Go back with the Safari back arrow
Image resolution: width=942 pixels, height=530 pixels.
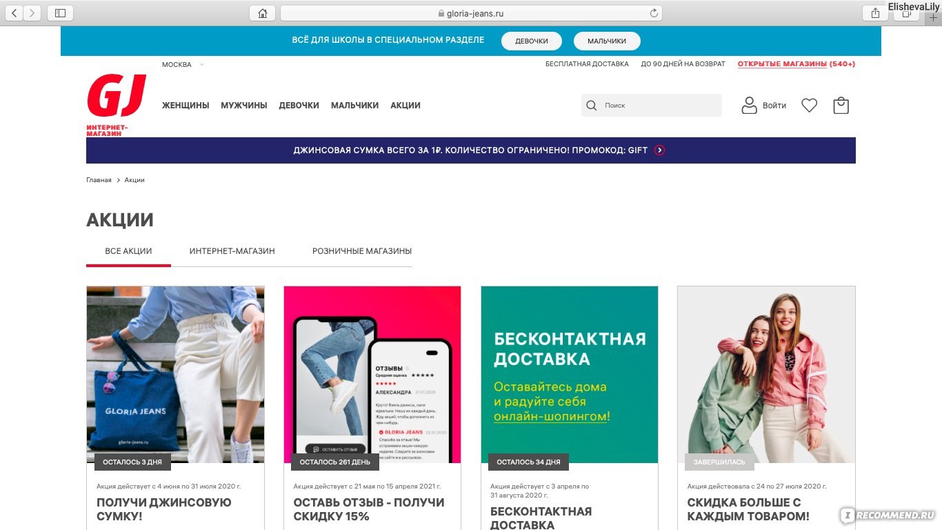click(14, 13)
